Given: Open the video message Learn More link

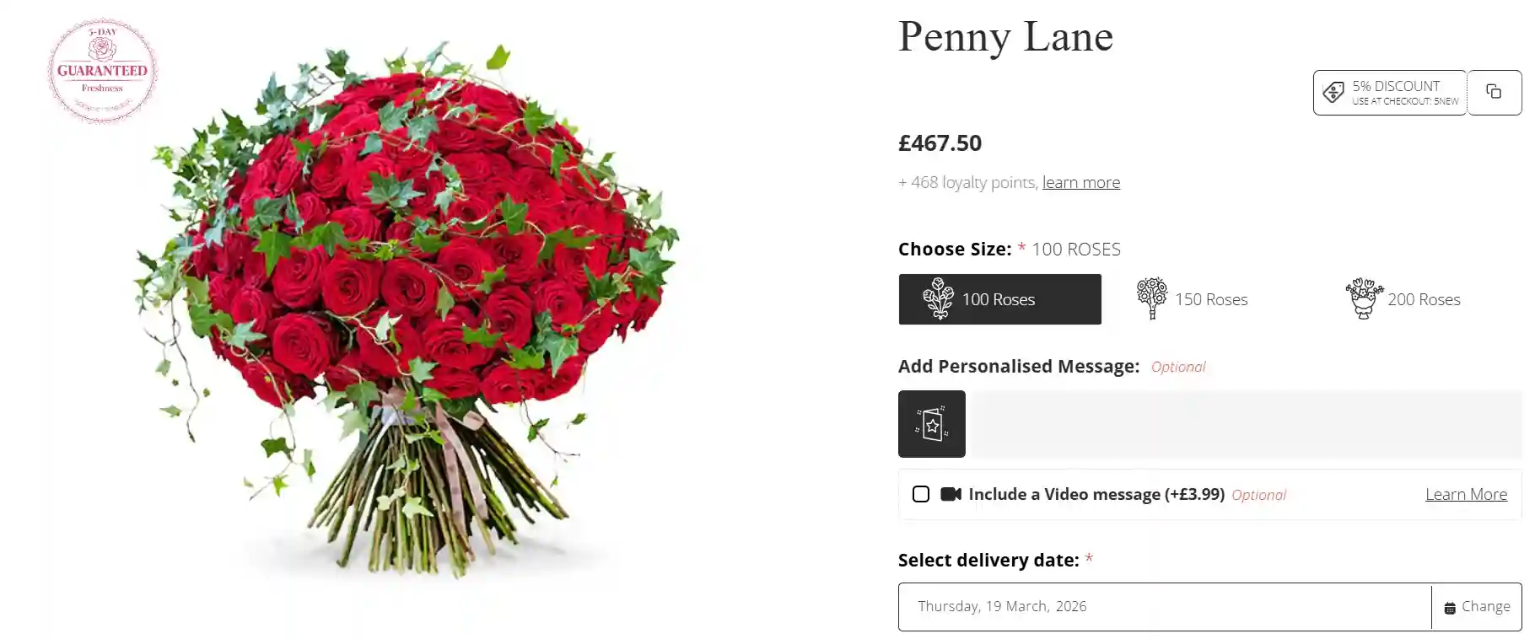Looking at the screenshot, I should [1466, 494].
